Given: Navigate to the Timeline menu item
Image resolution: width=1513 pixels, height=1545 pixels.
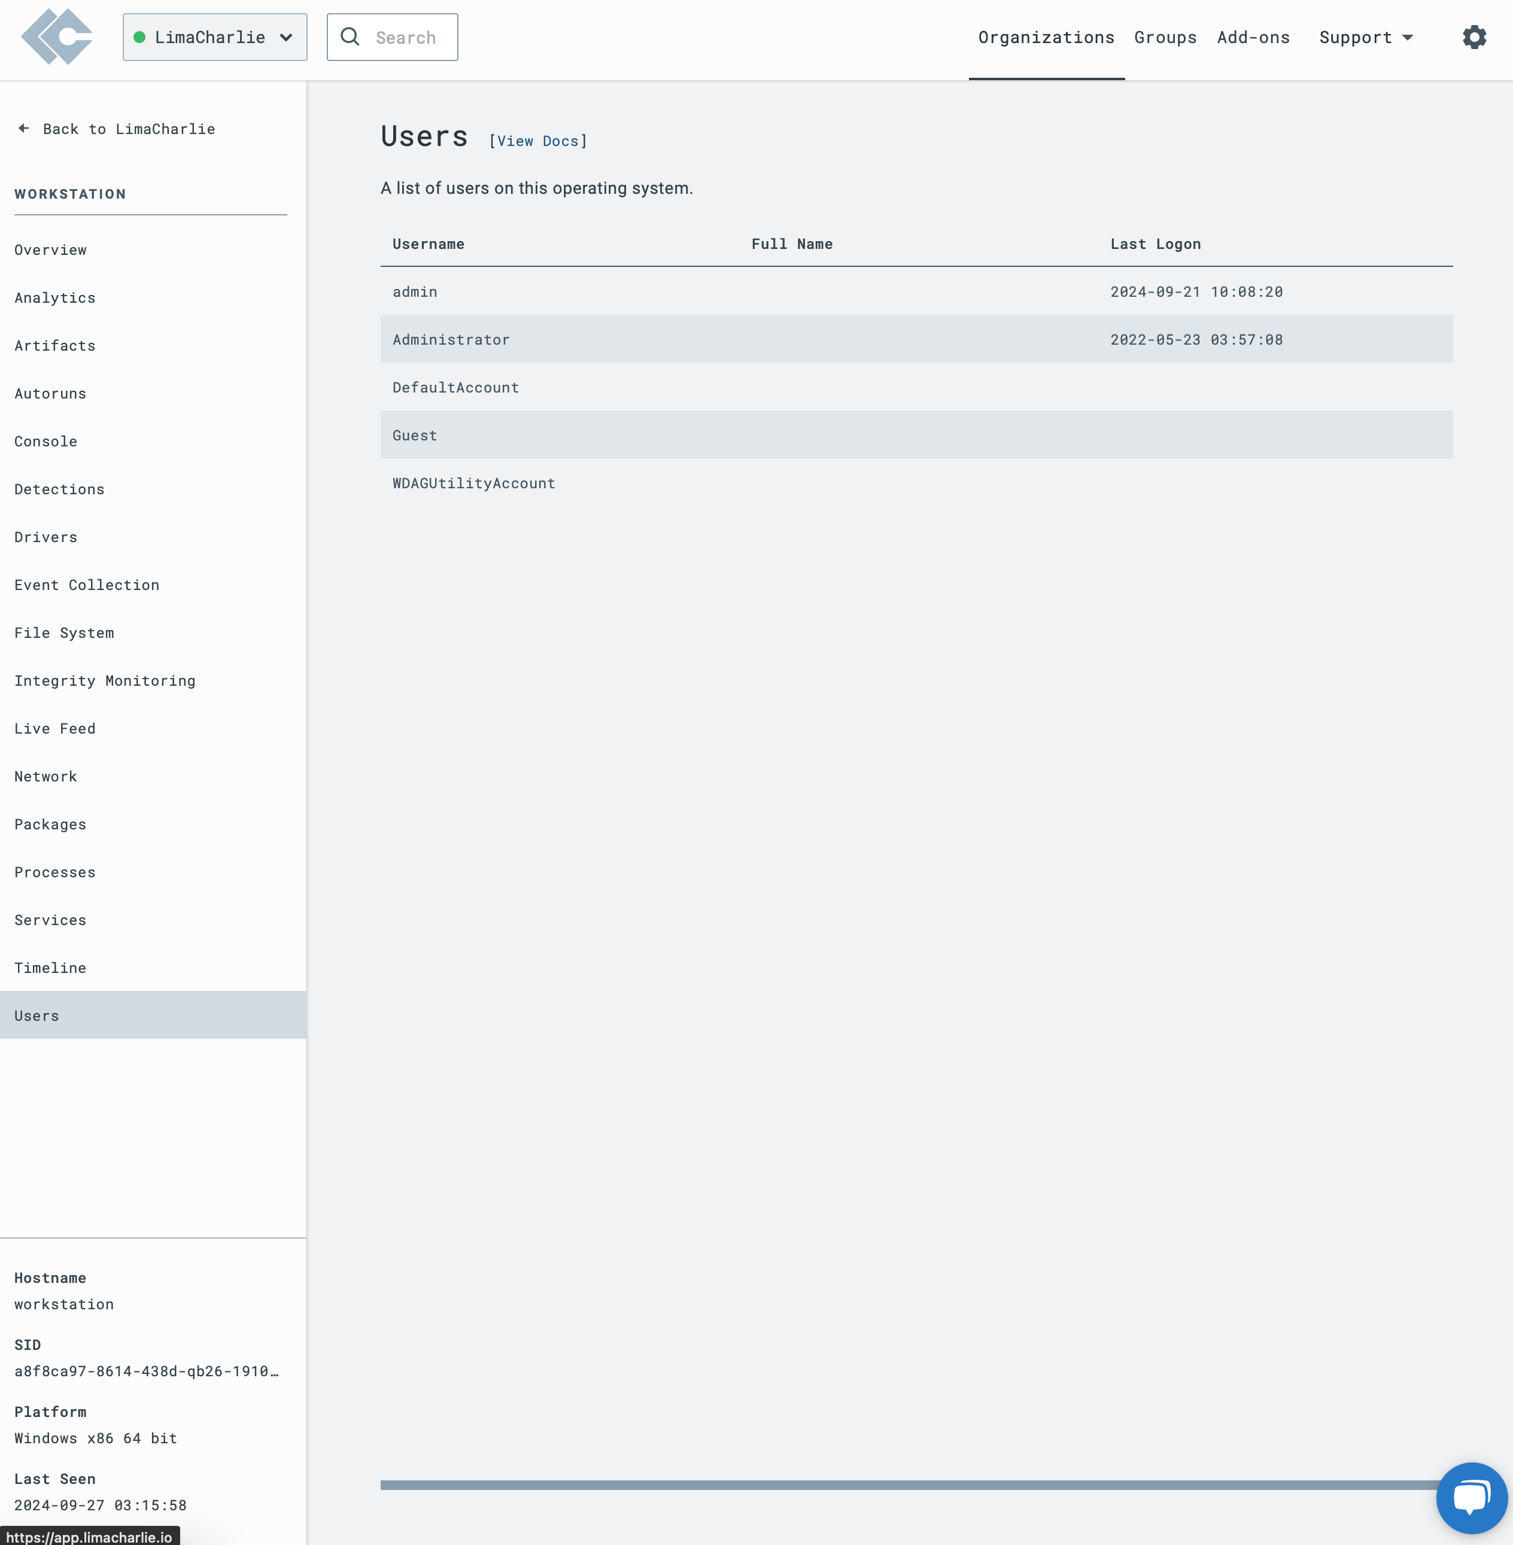Looking at the screenshot, I should pyautogui.click(x=50, y=967).
